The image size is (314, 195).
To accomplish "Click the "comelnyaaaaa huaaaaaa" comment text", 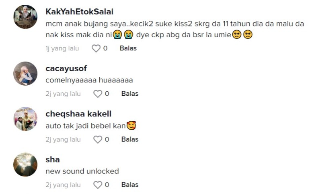I will (x=89, y=80).
